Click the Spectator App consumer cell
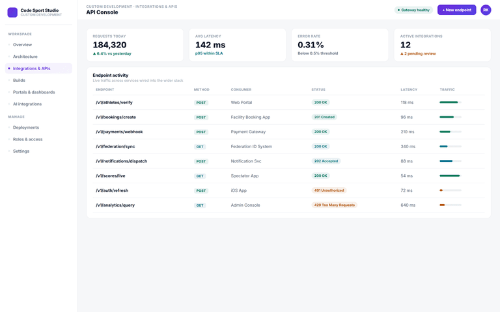This screenshot has height=312, width=500. pos(245,175)
